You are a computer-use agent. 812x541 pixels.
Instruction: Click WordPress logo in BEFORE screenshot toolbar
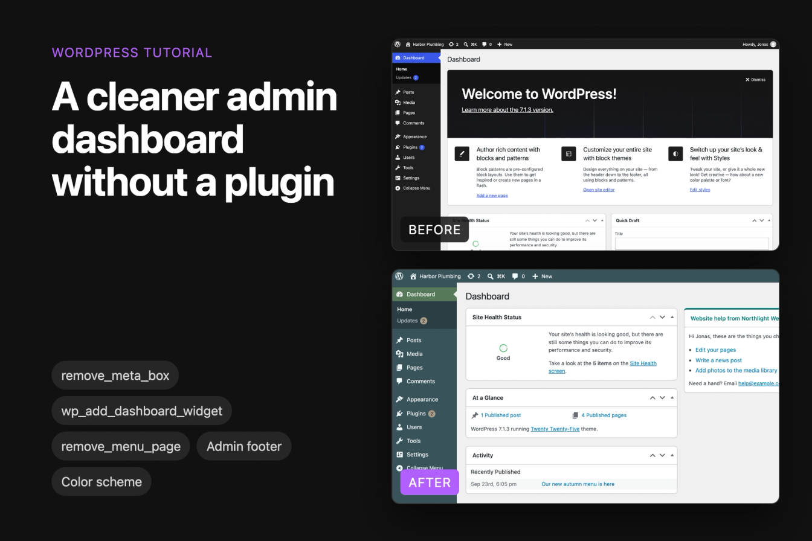[x=398, y=44]
